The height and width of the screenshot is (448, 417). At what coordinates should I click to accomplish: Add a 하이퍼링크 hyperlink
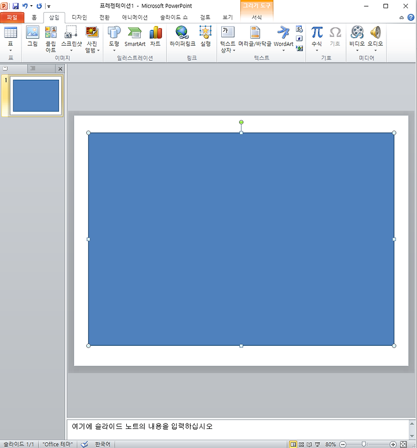[x=182, y=32]
